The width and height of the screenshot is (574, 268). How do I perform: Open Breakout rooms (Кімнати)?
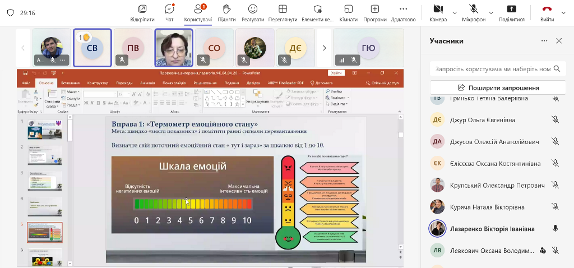(x=348, y=12)
